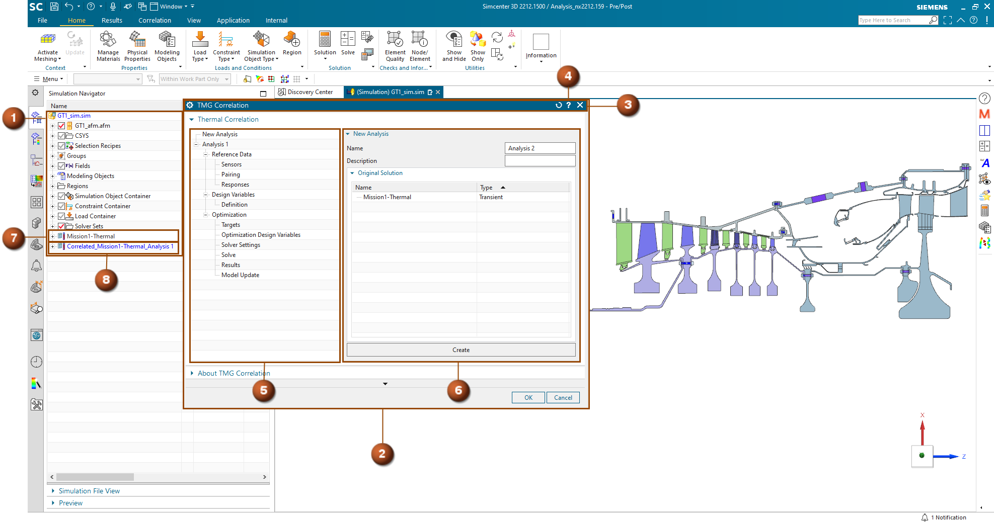Select Mission1-Thermal row in solution table
Image resolution: width=994 pixels, height=523 pixels.
461,197
